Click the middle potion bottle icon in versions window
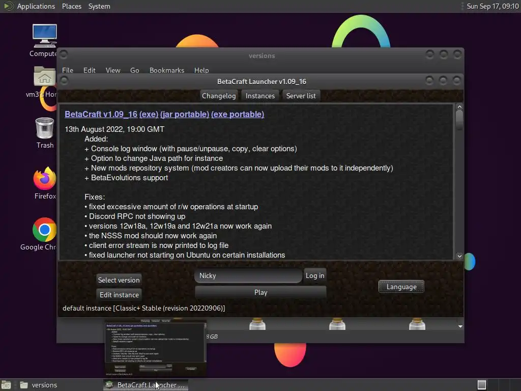This screenshot has width=521, height=391. tap(337, 324)
